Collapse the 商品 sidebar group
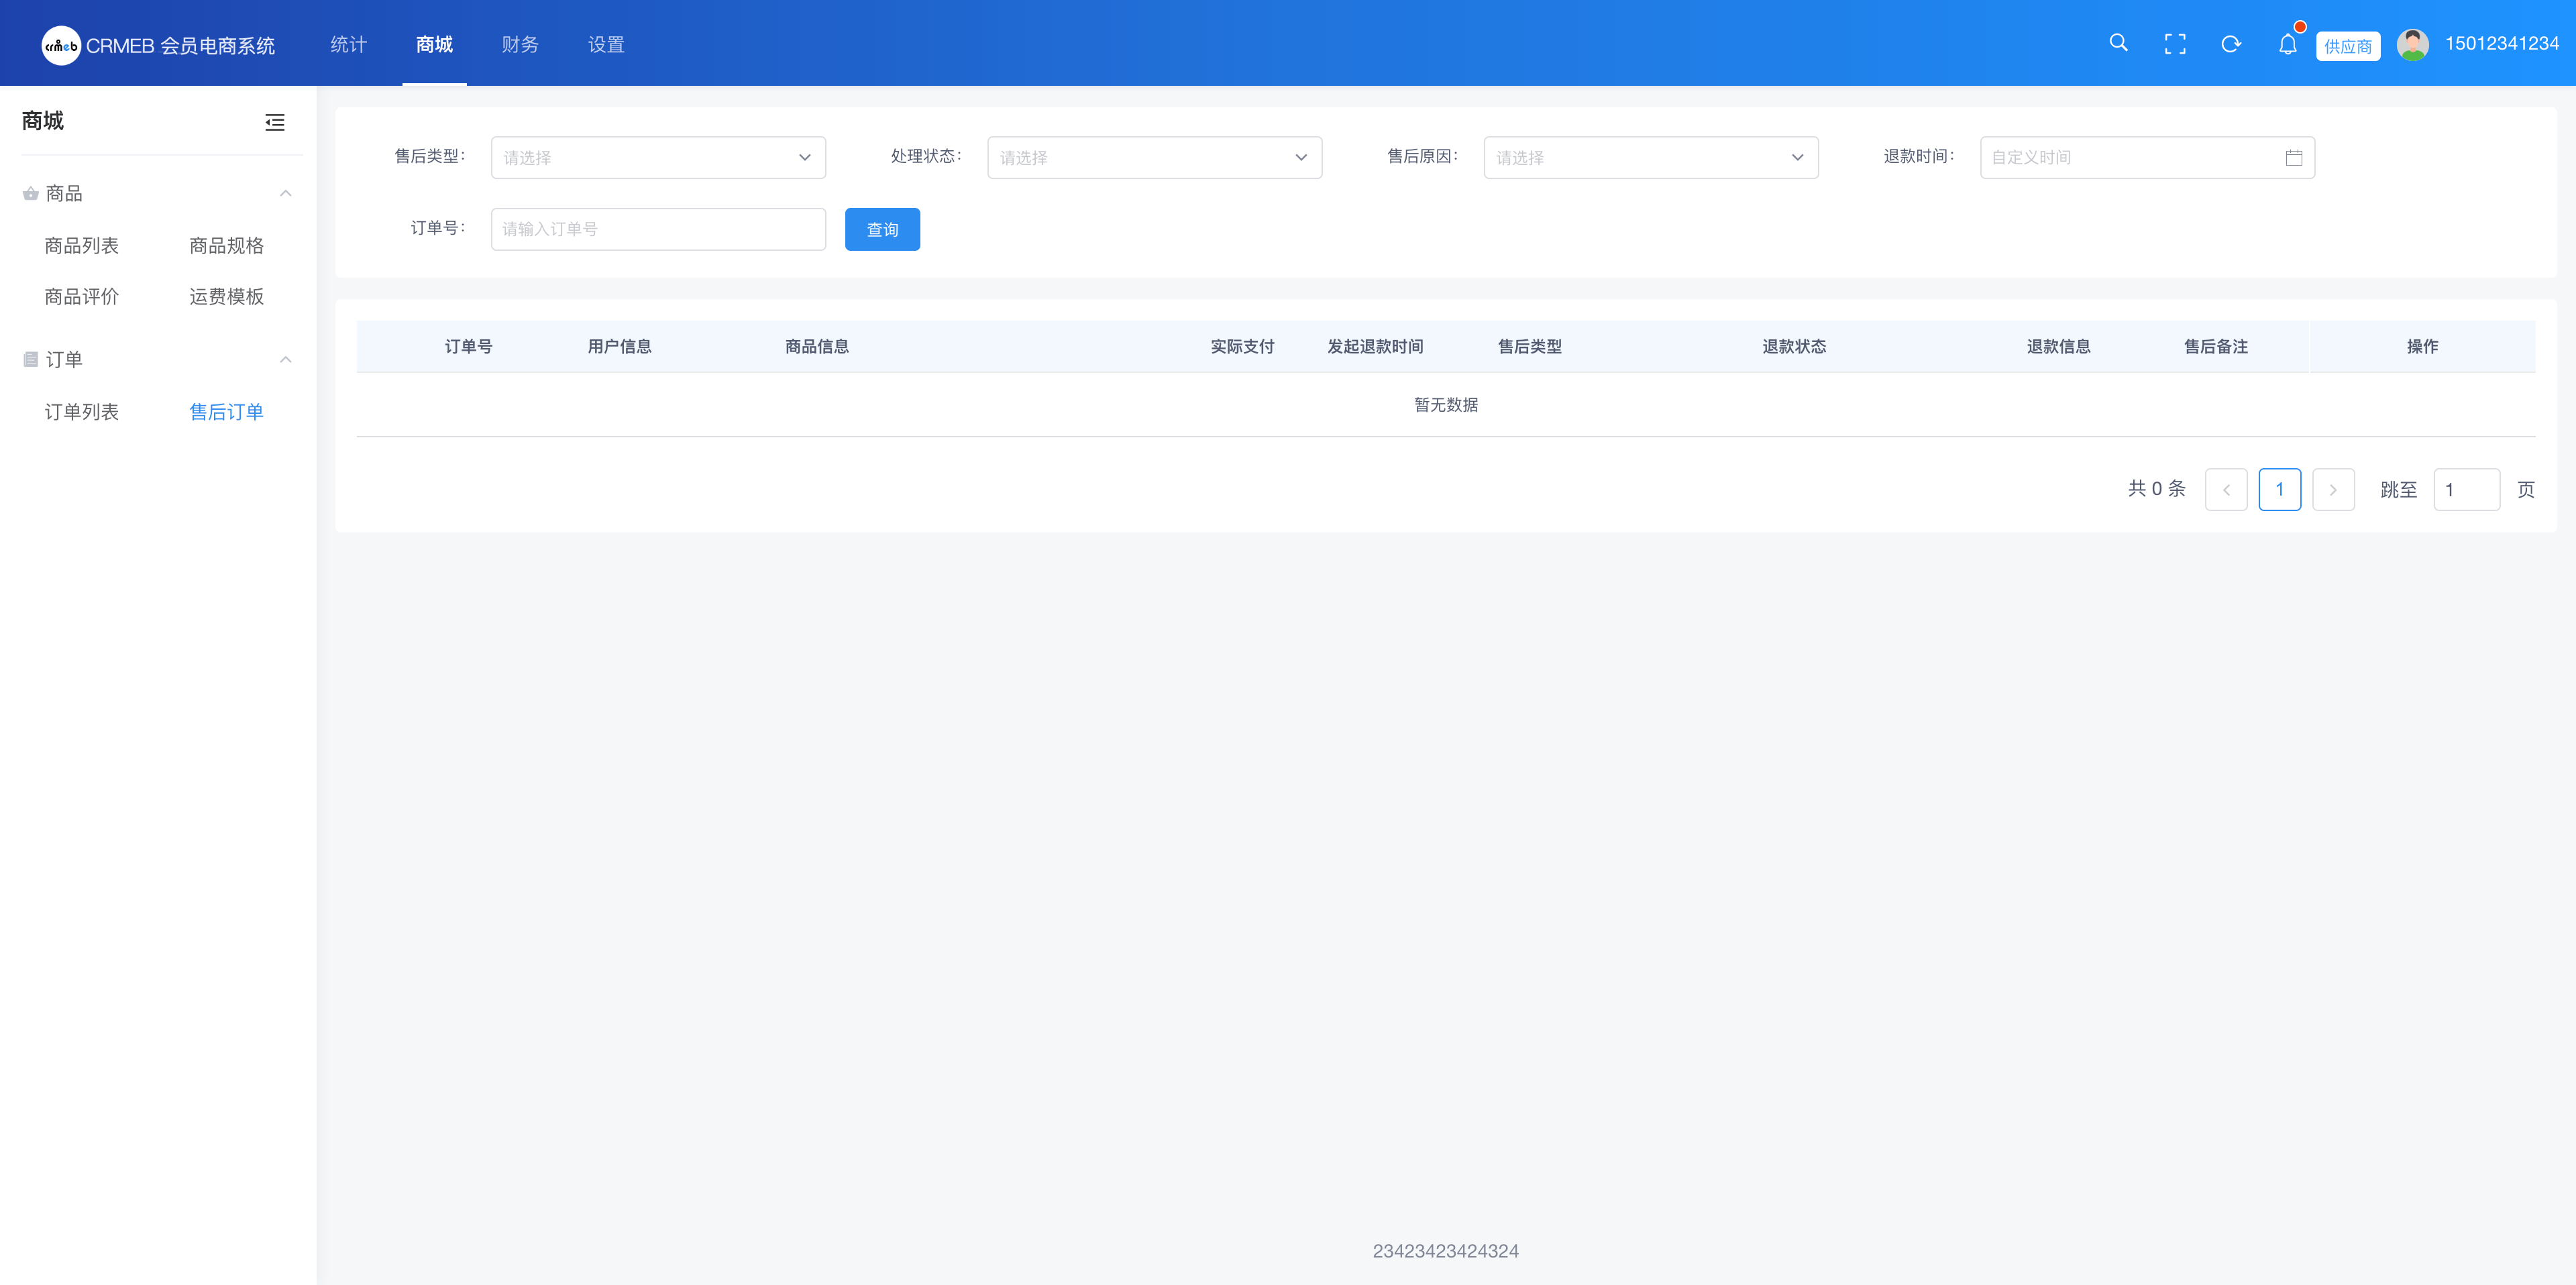Image resolution: width=2576 pixels, height=1285 pixels. 285,193
